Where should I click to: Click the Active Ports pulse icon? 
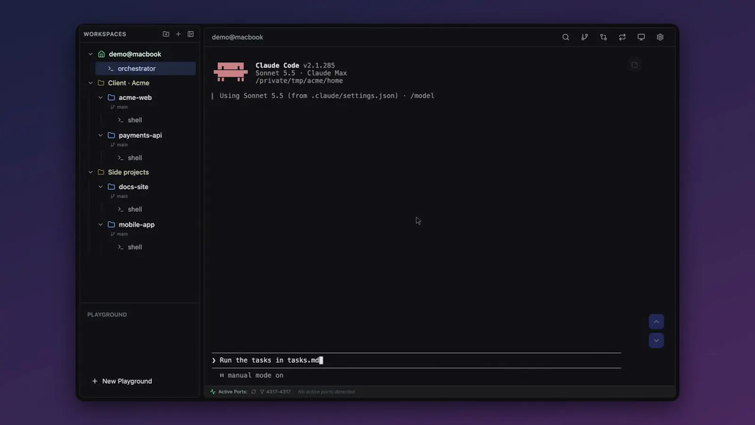pyautogui.click(x=213, y=391)
